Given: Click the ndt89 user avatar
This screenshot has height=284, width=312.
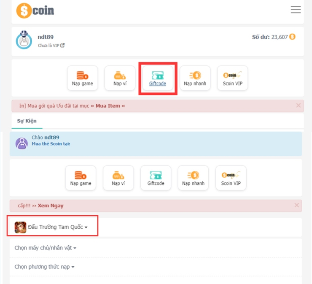Looking at the screenshot, I should [24, 40].
